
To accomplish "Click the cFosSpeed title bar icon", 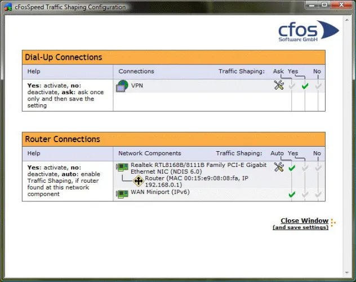I will [x=7, y=7].
